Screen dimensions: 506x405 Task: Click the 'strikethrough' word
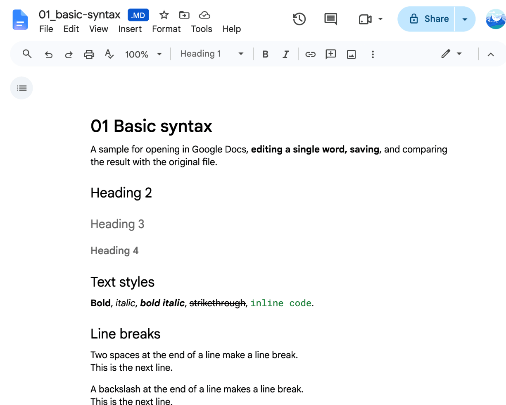(x=217, y=303)
